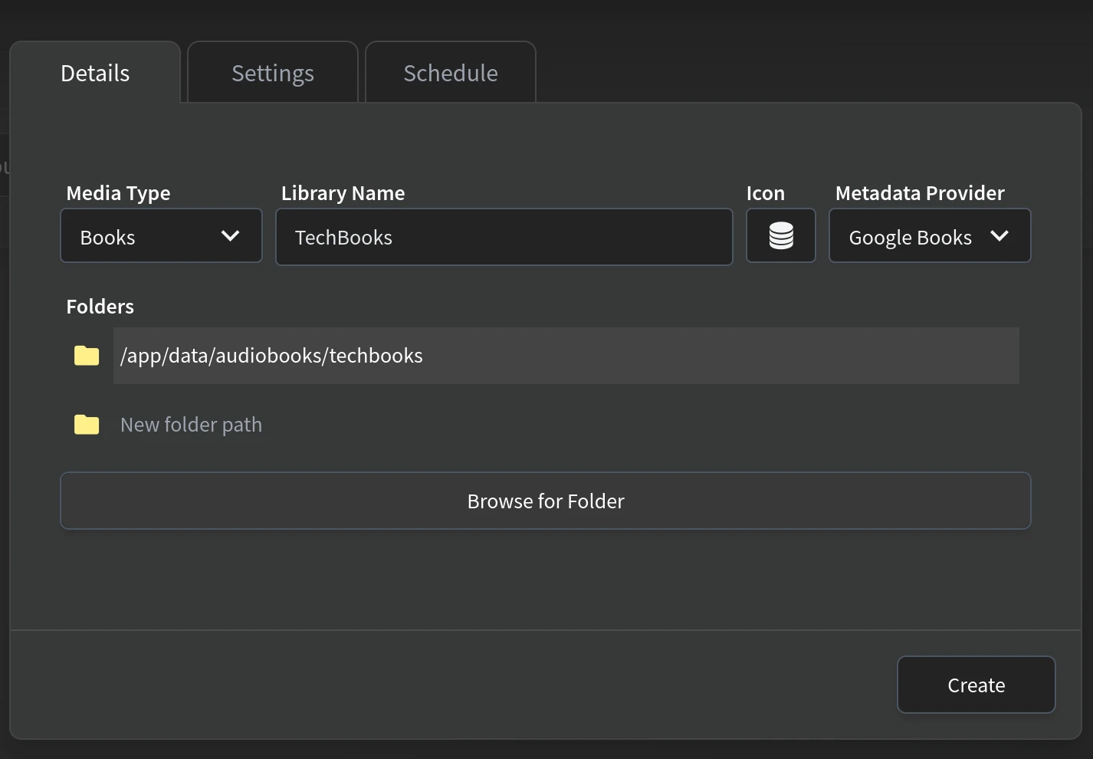
Task: Click the database-style Icon button
Action: click(x=780, y=235)
